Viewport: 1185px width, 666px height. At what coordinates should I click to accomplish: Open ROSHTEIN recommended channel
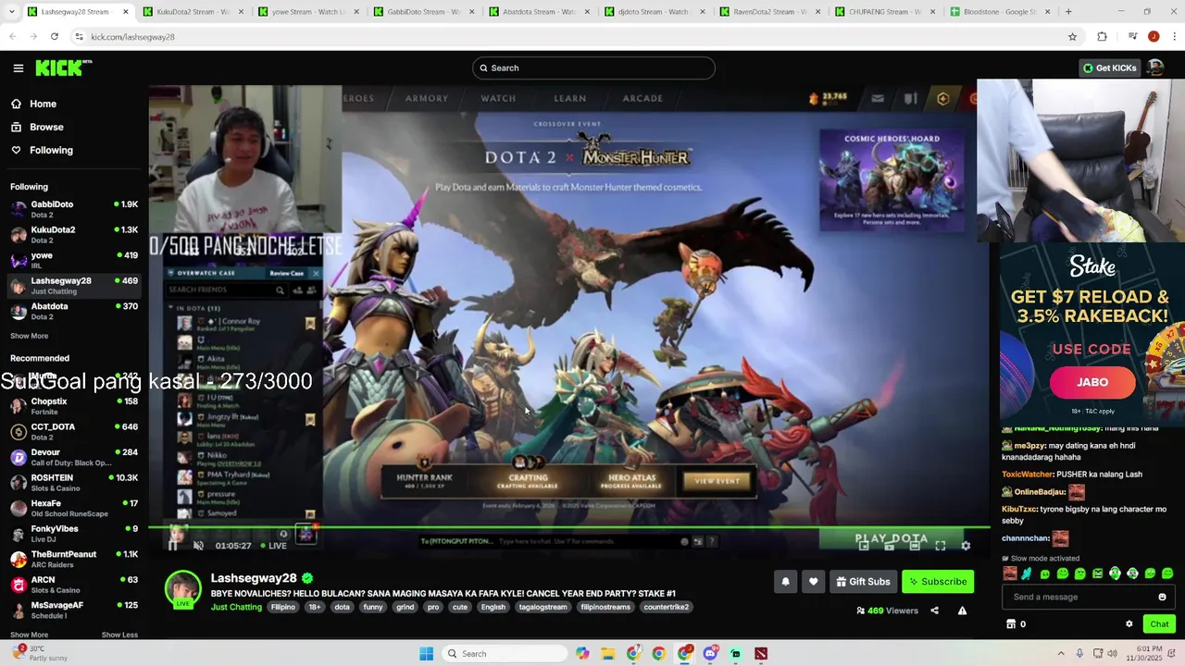coord(74,483)
